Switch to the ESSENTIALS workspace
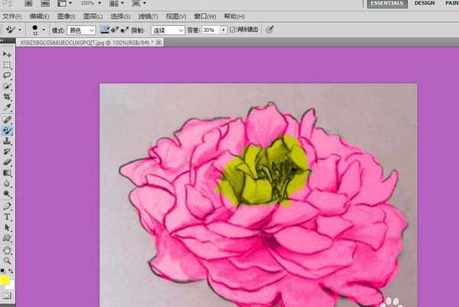This screenshot has height=307, width=459. tap(388, 4)
